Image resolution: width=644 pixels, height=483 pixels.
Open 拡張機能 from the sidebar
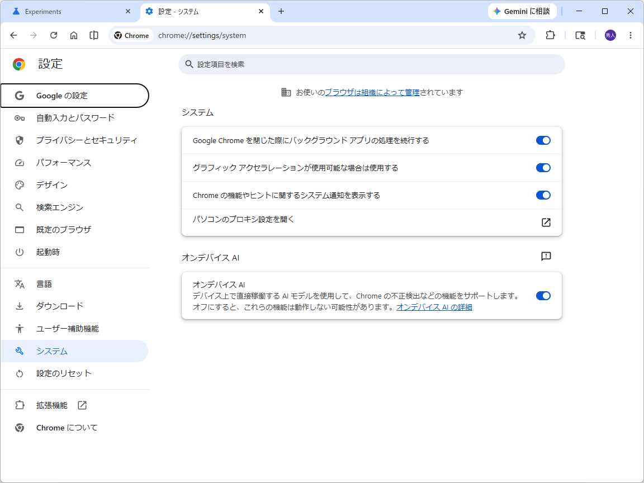[x=74, y=405]
